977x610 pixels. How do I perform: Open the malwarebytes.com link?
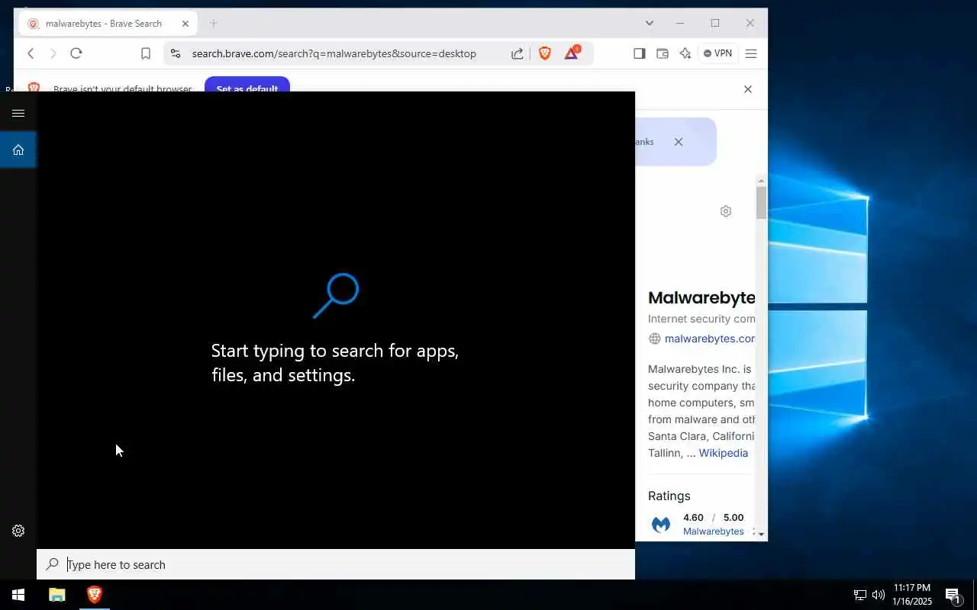710,339
